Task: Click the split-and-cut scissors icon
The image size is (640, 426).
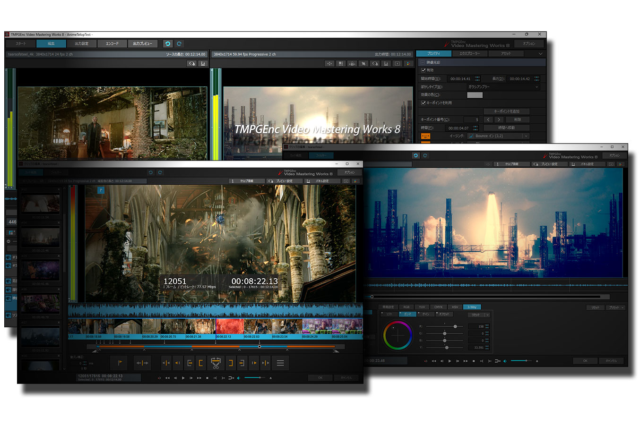Action: 216,363
